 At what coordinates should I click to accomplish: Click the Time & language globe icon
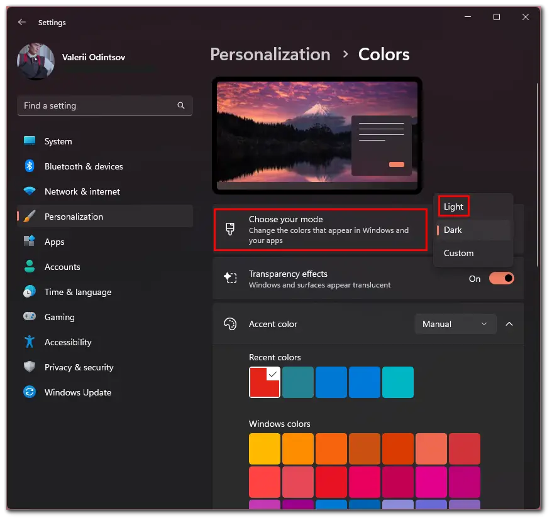pyautogui.click(x=30, y=291)
